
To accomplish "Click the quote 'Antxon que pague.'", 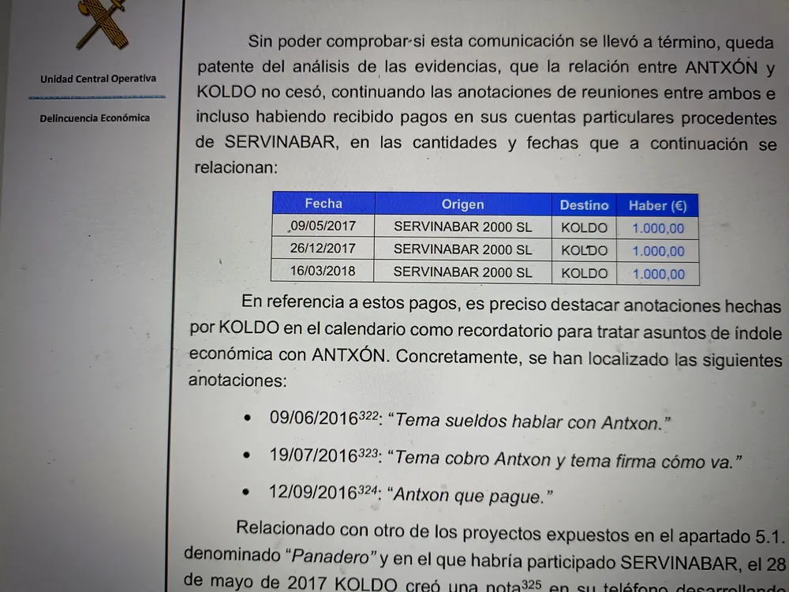I will (x=470, y=496).
